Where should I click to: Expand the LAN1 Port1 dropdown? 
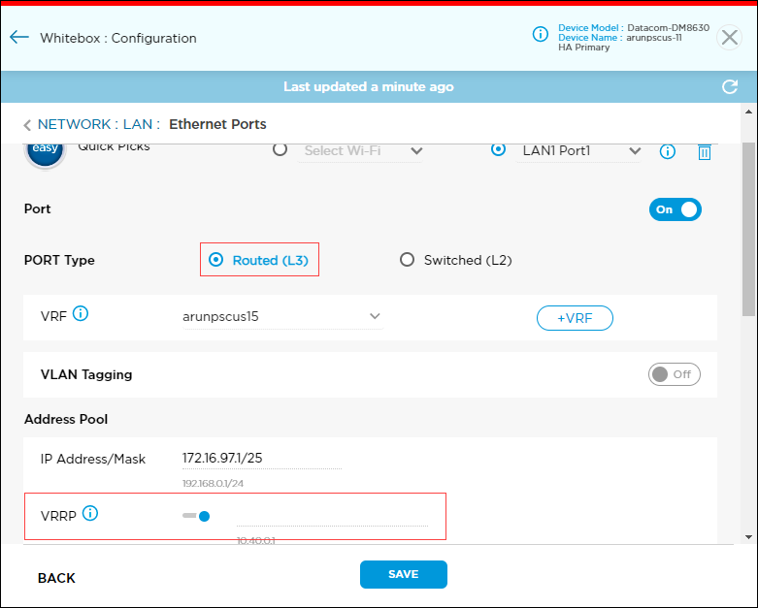pyautogui.click(x=580, y=151)
